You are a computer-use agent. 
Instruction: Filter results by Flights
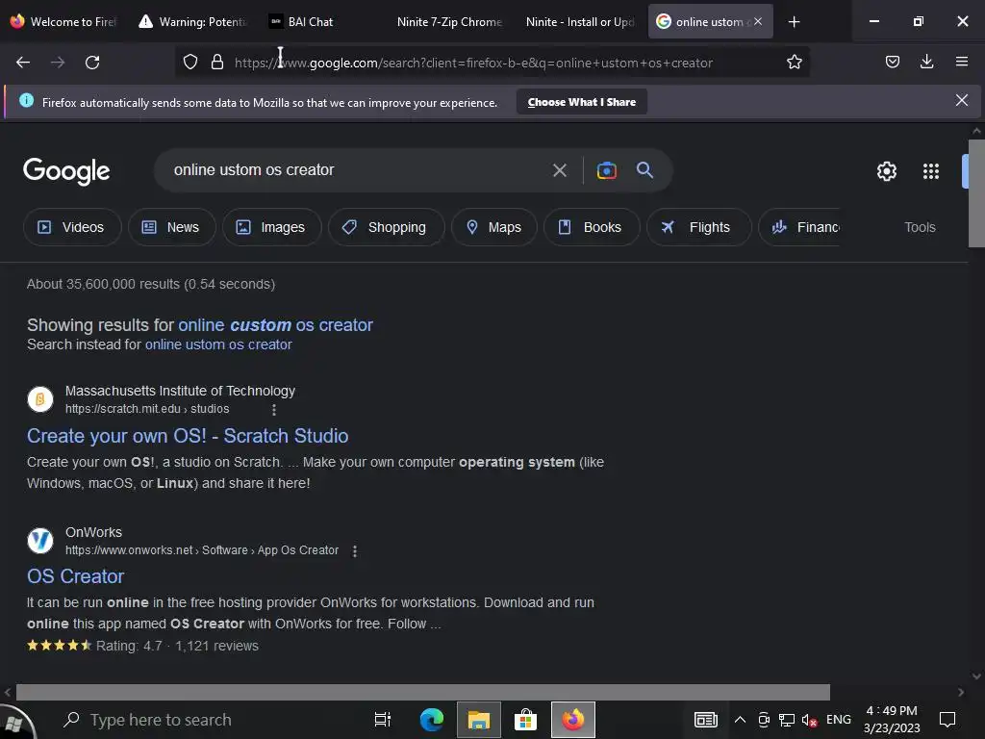[698, 227]
